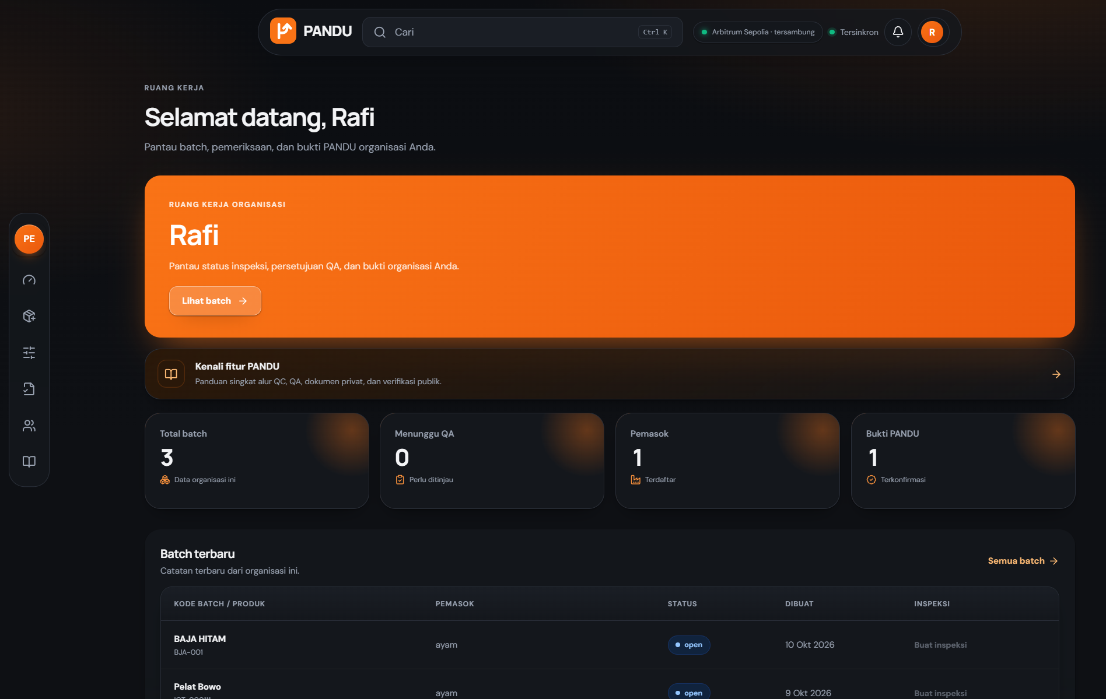Open the users icon in sidebar
1106x699 pixels.
tap(29, 426)
